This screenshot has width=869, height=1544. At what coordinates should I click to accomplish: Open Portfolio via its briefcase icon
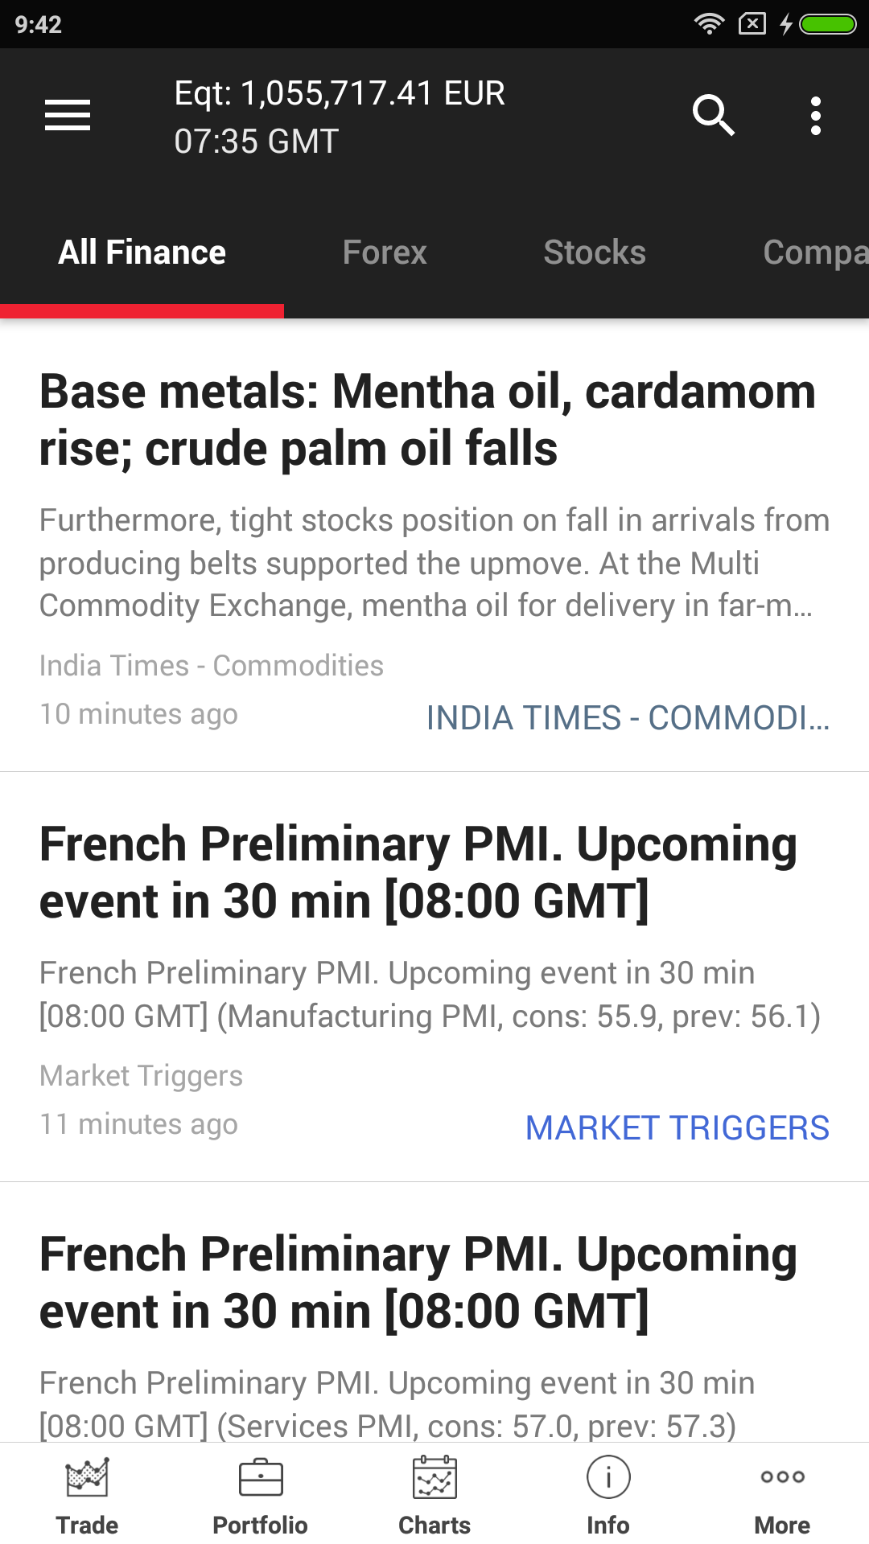tap(261, 1478)
